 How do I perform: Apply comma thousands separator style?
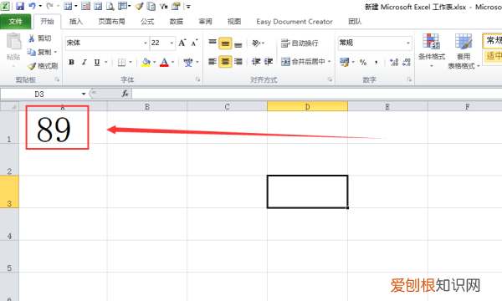click(376, 62)
